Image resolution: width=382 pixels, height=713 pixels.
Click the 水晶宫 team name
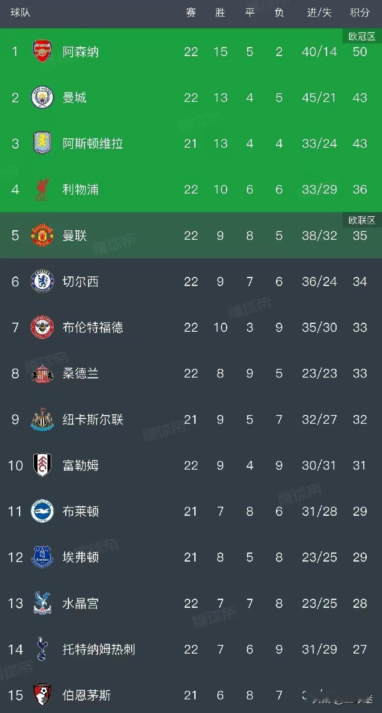point(80,604)
